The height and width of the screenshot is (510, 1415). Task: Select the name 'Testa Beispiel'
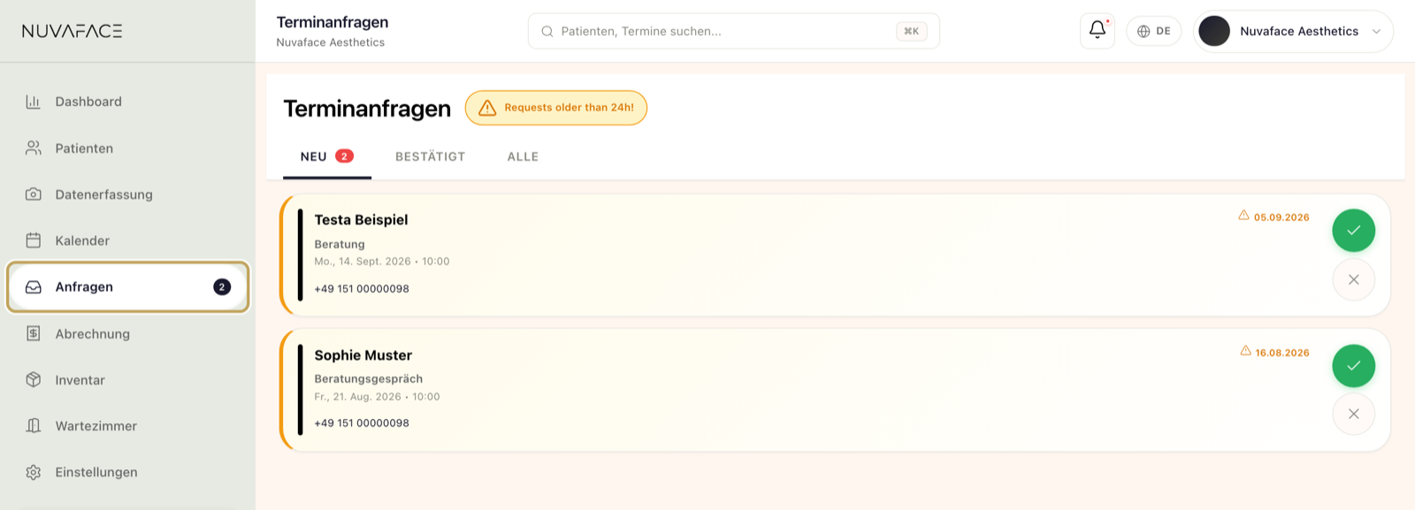(x=361, y=220)
